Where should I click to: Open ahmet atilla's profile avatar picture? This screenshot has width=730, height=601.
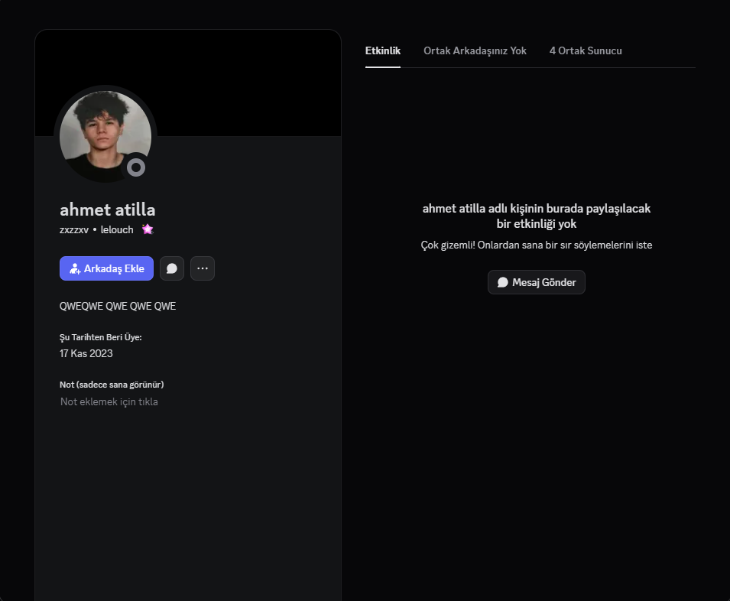(105, 136)
